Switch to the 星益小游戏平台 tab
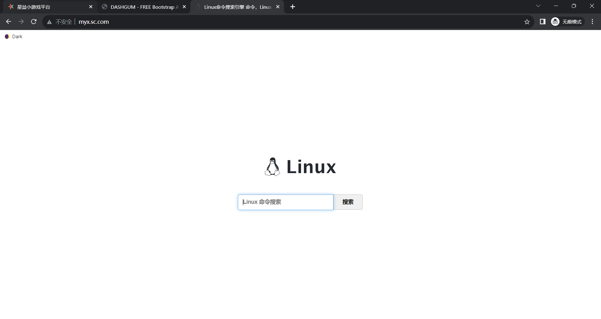This screenshot has width=601, height=319. [50, 7]
